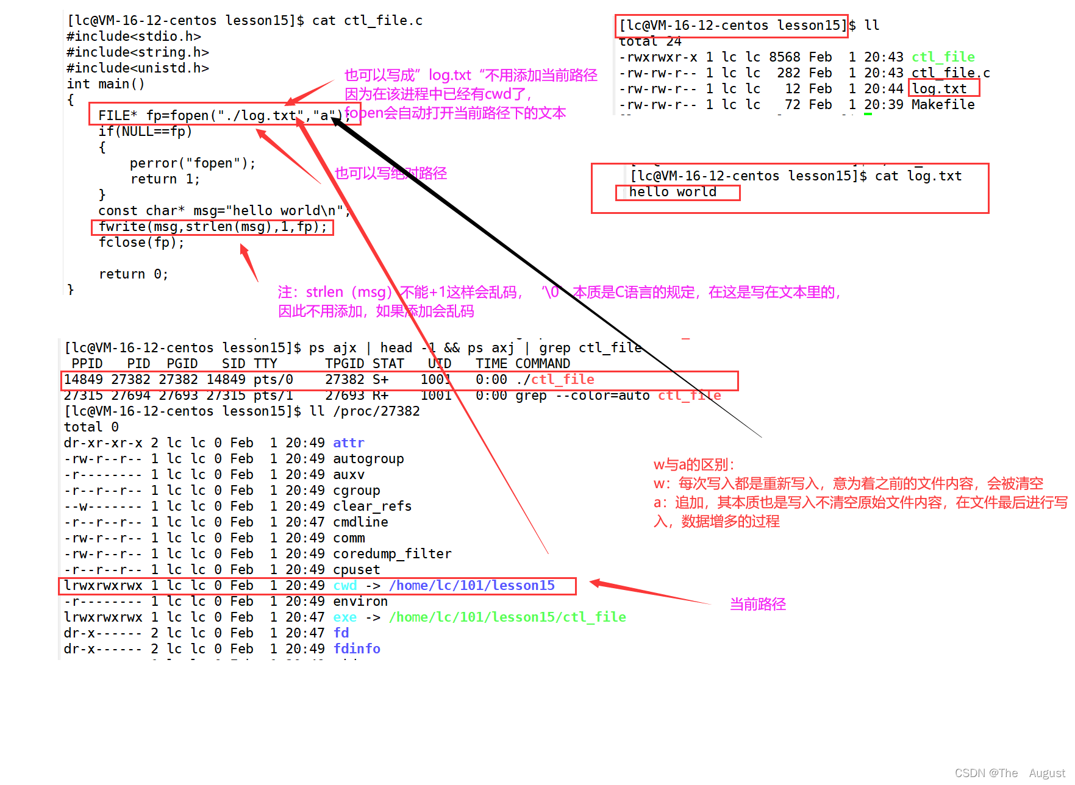
Task: Click the 'clear_refs' entry
Action: tap(373, 506)
